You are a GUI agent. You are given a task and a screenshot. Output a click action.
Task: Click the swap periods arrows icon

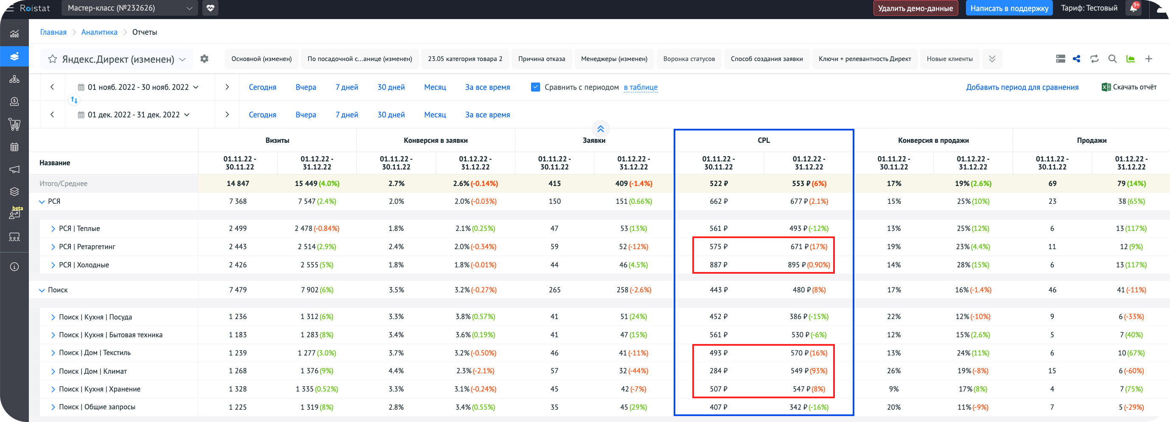coord(74,100)
